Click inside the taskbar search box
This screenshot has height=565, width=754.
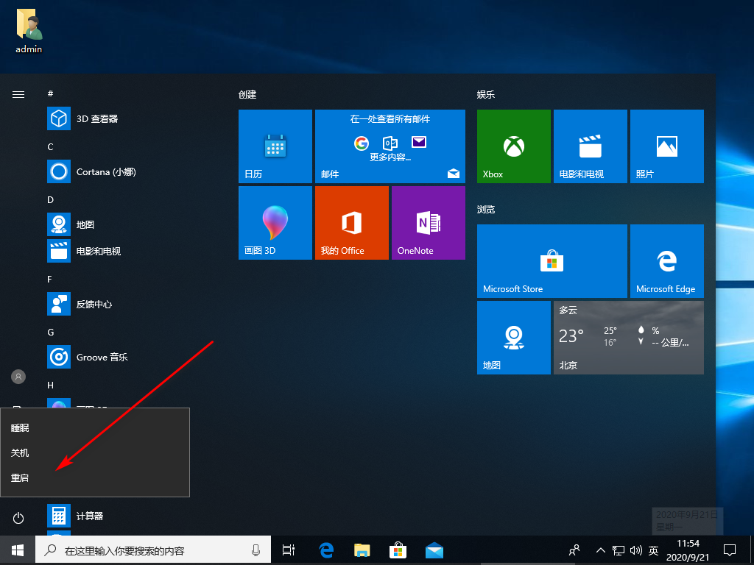(147, 550)
